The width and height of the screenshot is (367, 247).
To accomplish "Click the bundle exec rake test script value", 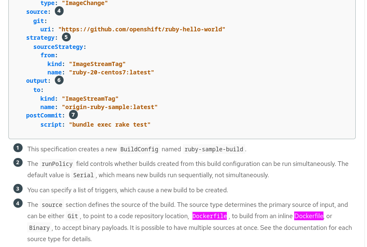I will 110,124.
